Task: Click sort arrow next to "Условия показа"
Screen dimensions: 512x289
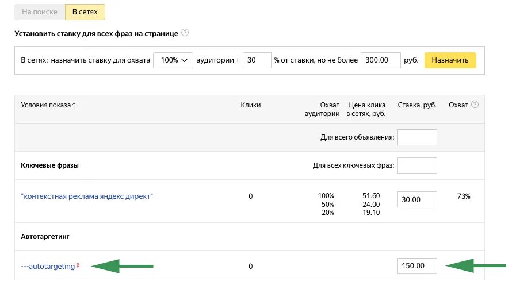Action: (x=74, y=105)
